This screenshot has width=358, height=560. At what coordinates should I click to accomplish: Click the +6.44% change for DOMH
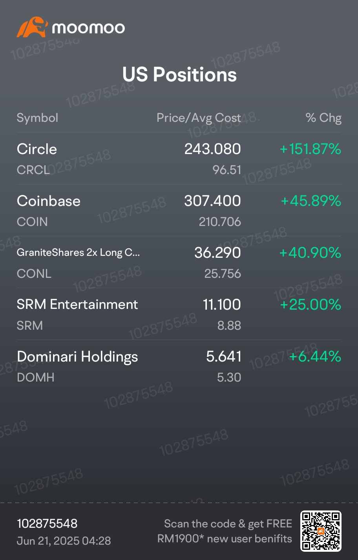pyautogui.click(x=315, y=356)
